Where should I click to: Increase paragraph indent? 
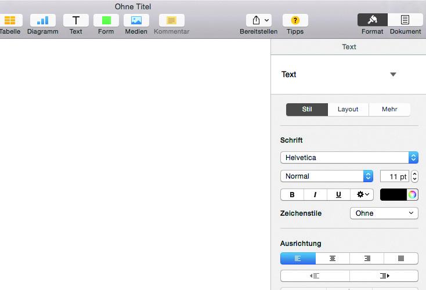point(384,276)
